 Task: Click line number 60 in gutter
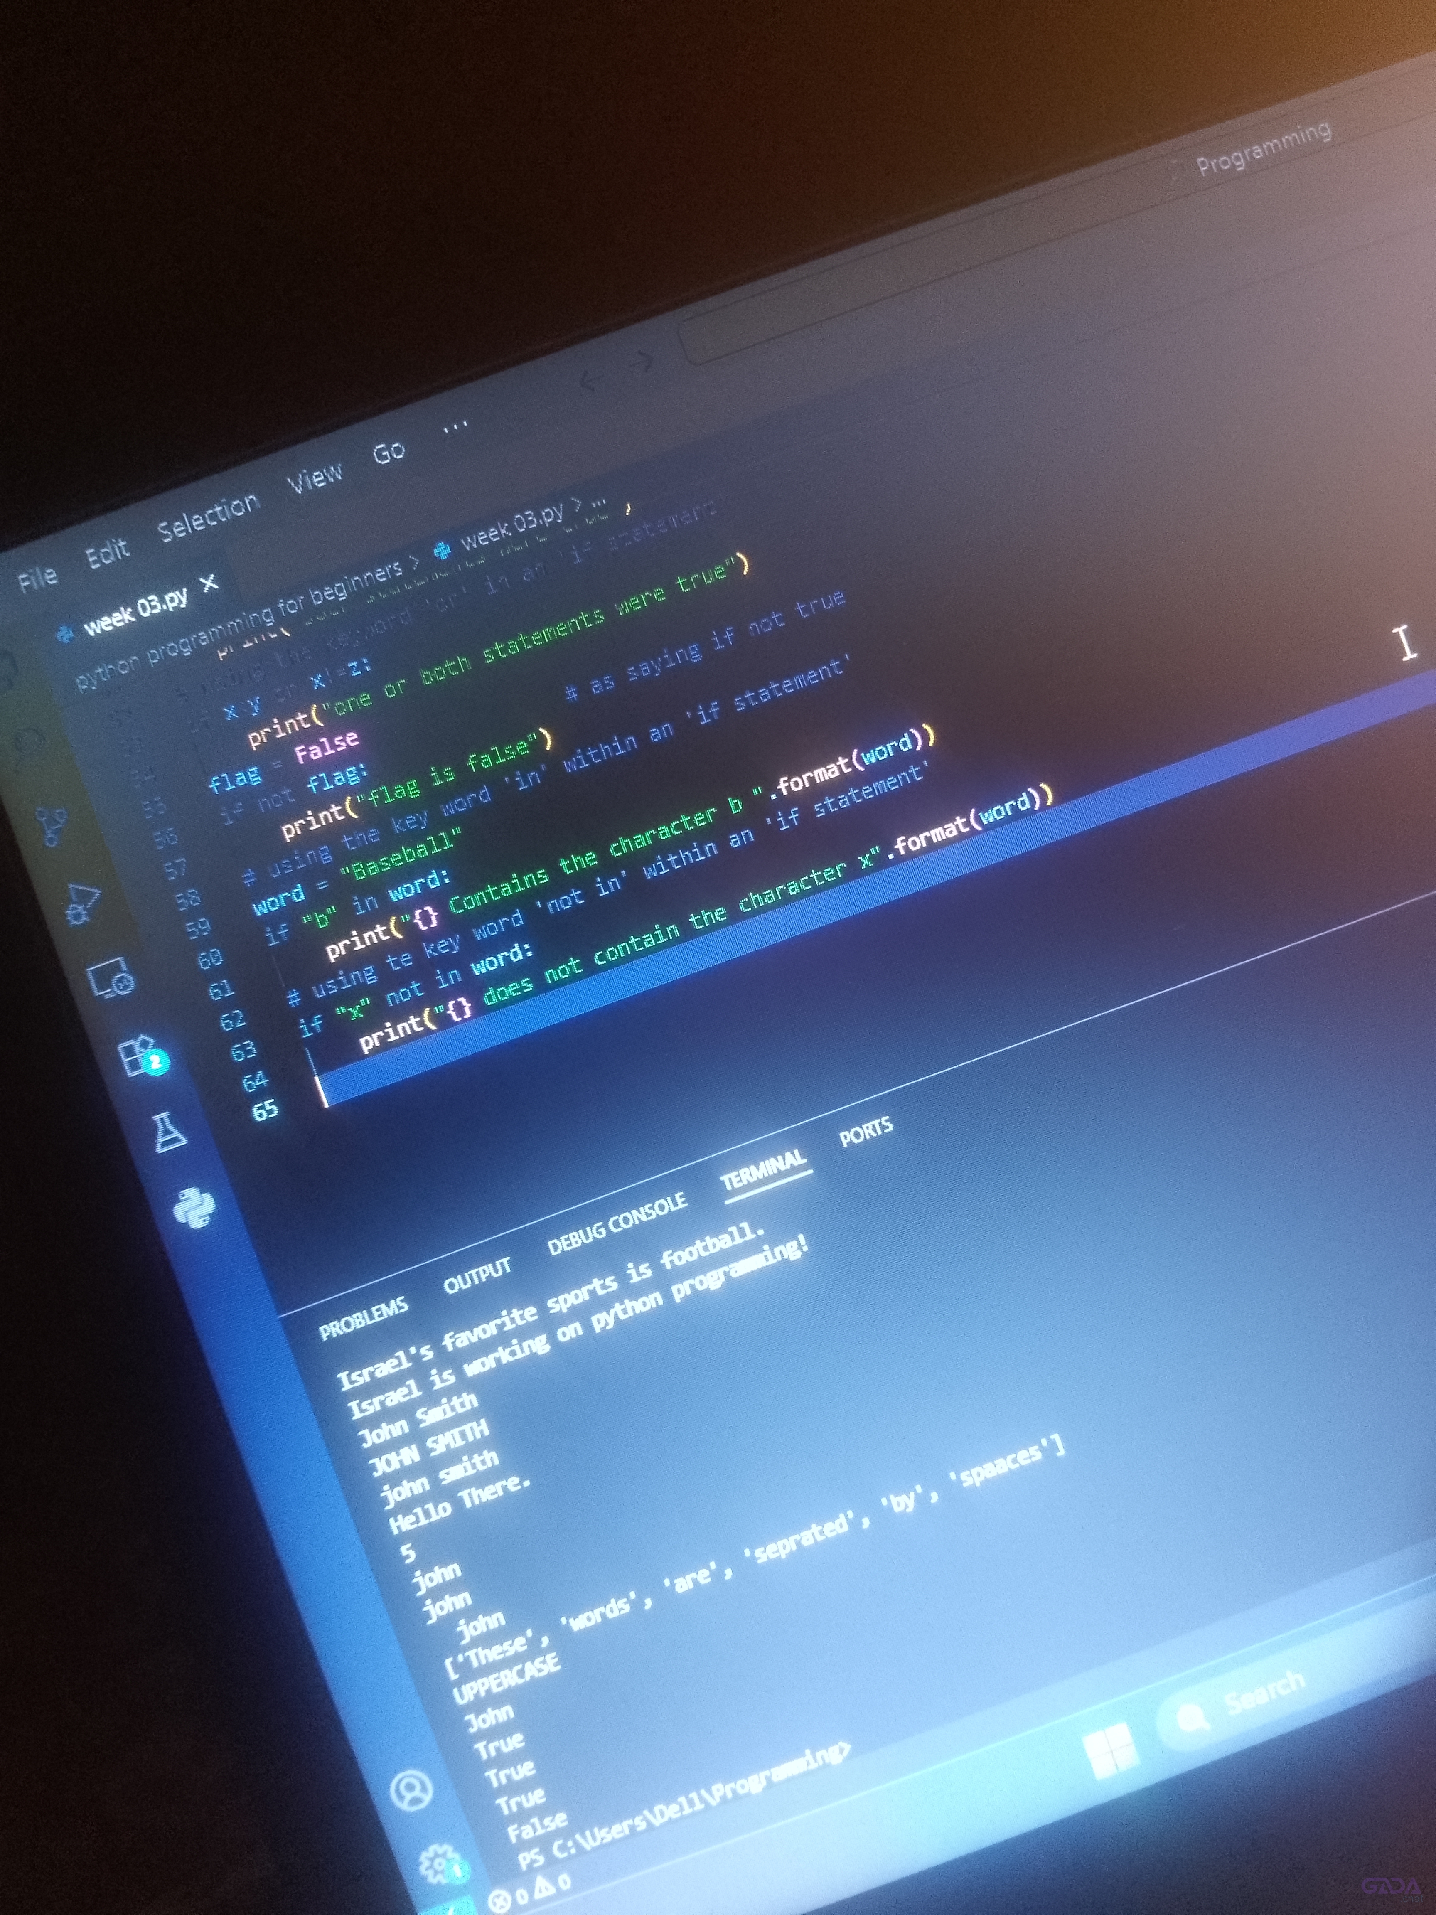(209, 959)
